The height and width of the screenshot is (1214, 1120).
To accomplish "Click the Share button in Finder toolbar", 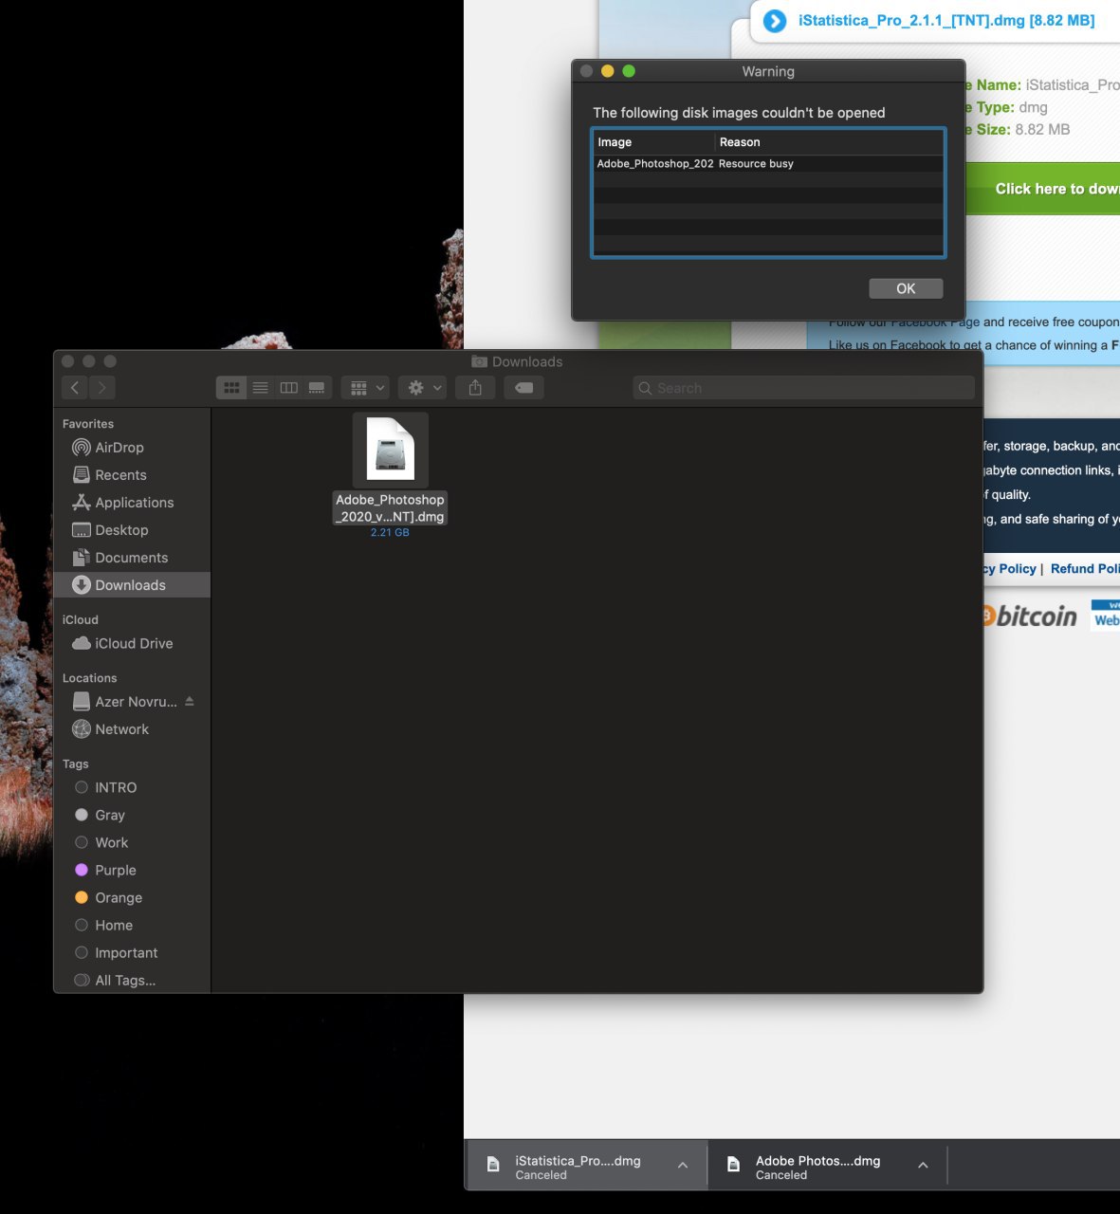I will click(475, 387).
